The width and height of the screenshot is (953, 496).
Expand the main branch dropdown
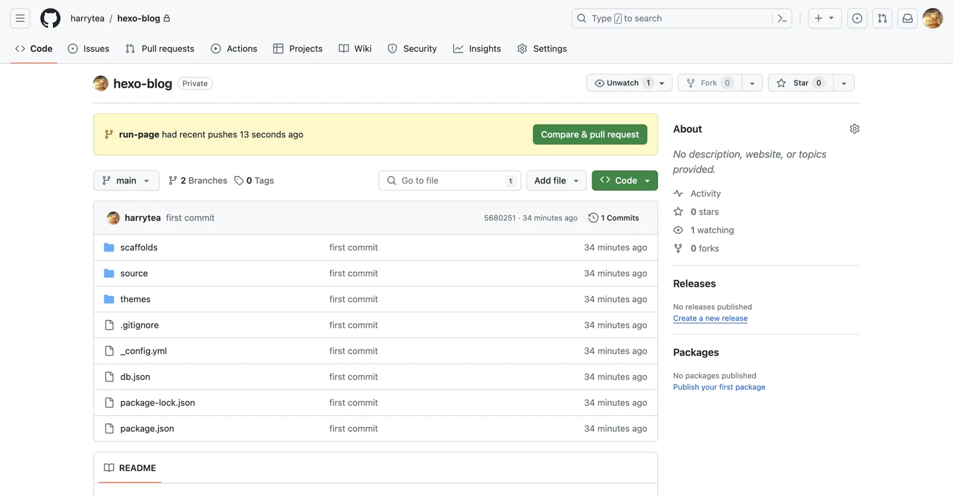(x=126, y=181)
